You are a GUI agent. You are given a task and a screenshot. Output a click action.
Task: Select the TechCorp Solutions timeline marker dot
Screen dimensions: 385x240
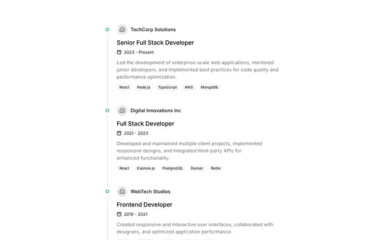[x=107, y=29]
